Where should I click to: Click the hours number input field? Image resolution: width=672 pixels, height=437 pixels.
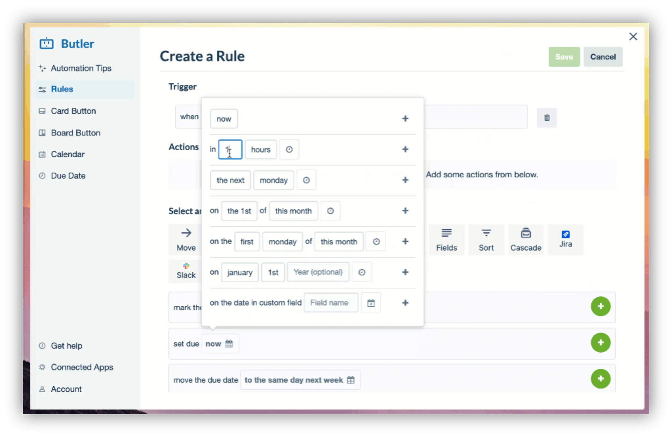pos(230,150)
